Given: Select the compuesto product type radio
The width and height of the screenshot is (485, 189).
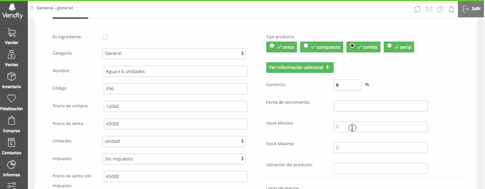Looking at the screenshot, I should 306,46.
